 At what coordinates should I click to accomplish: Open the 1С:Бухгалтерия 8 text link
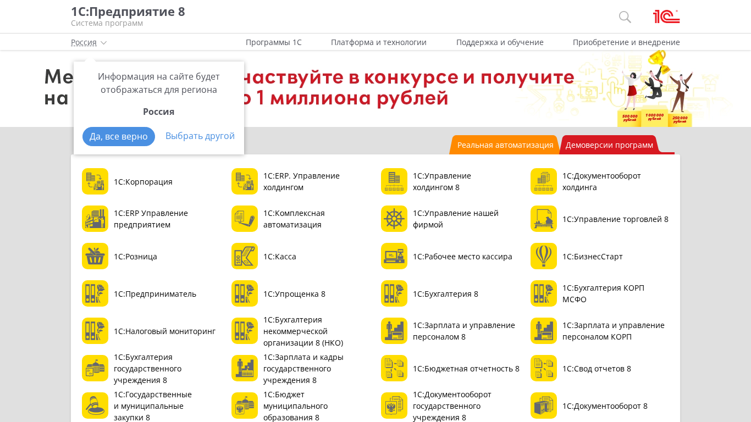pos(445,294)
